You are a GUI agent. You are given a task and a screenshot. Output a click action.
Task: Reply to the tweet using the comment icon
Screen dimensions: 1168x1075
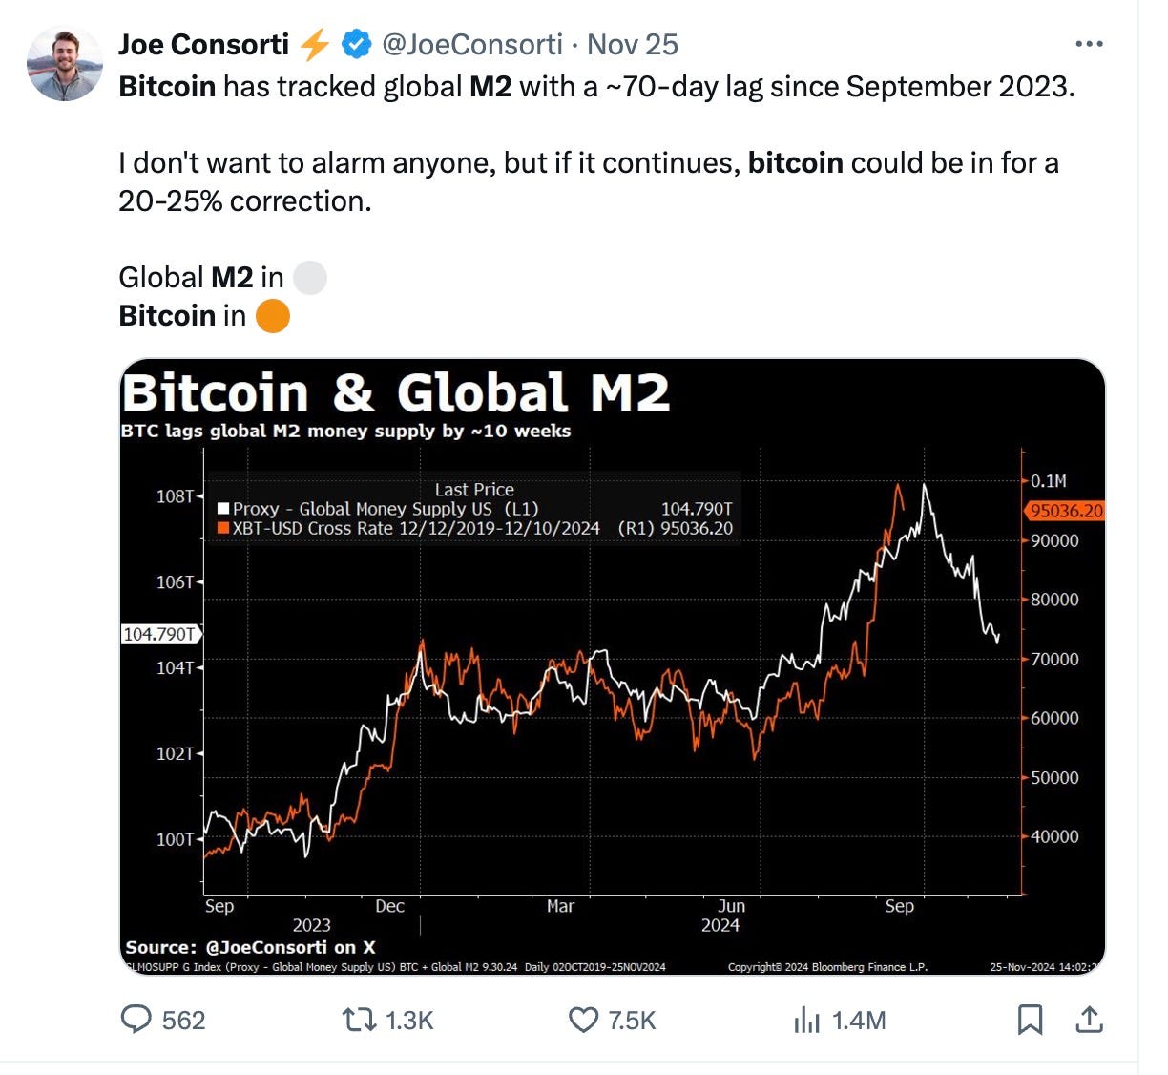[135, 1021]
